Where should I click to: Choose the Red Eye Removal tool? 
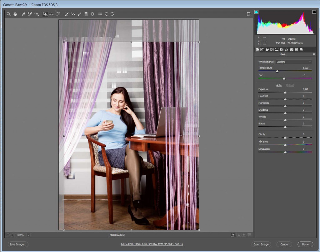point(72,14)
